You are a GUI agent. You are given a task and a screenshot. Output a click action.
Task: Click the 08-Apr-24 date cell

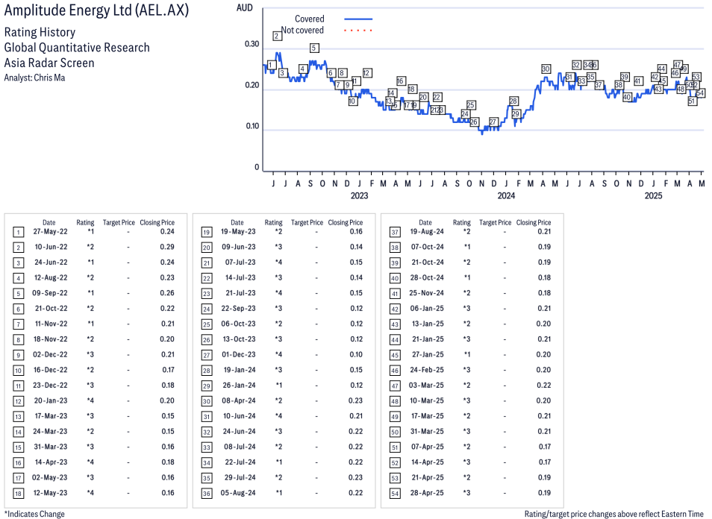point(239,400)
